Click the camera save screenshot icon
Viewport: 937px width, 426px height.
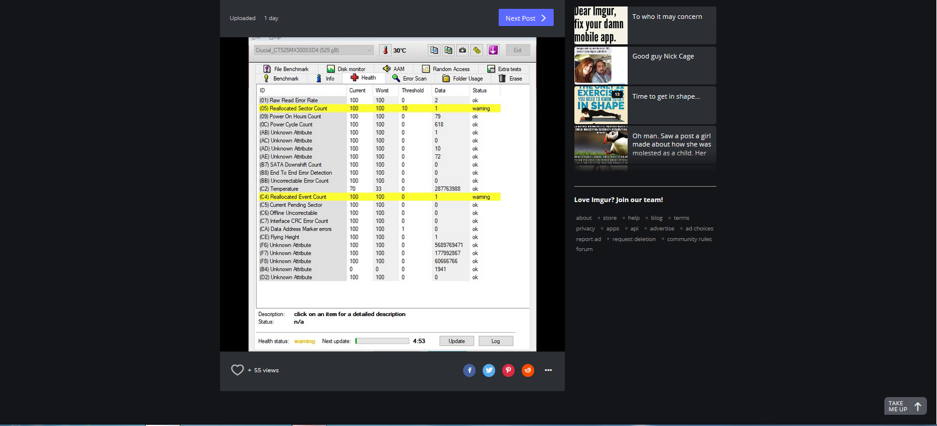pyautogui.click(x=463, y=50)
